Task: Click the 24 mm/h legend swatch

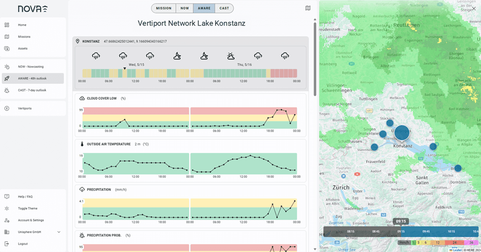Action: [455, 243]
